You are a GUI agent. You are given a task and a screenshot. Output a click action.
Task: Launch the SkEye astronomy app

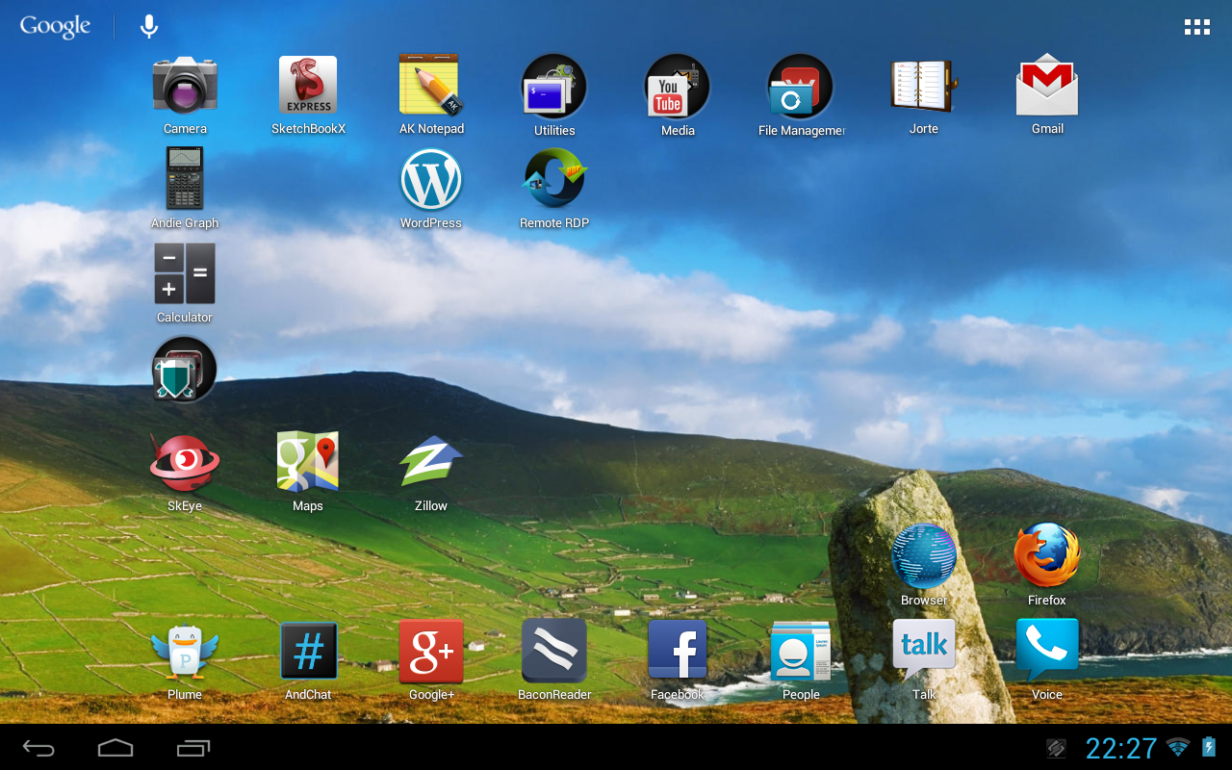tap(185, 472)
